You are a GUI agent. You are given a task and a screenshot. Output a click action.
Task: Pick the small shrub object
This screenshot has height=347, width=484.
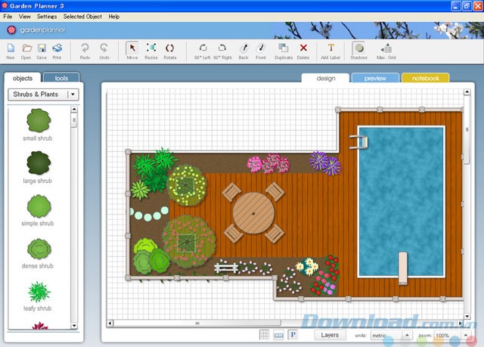click(38, 125)
